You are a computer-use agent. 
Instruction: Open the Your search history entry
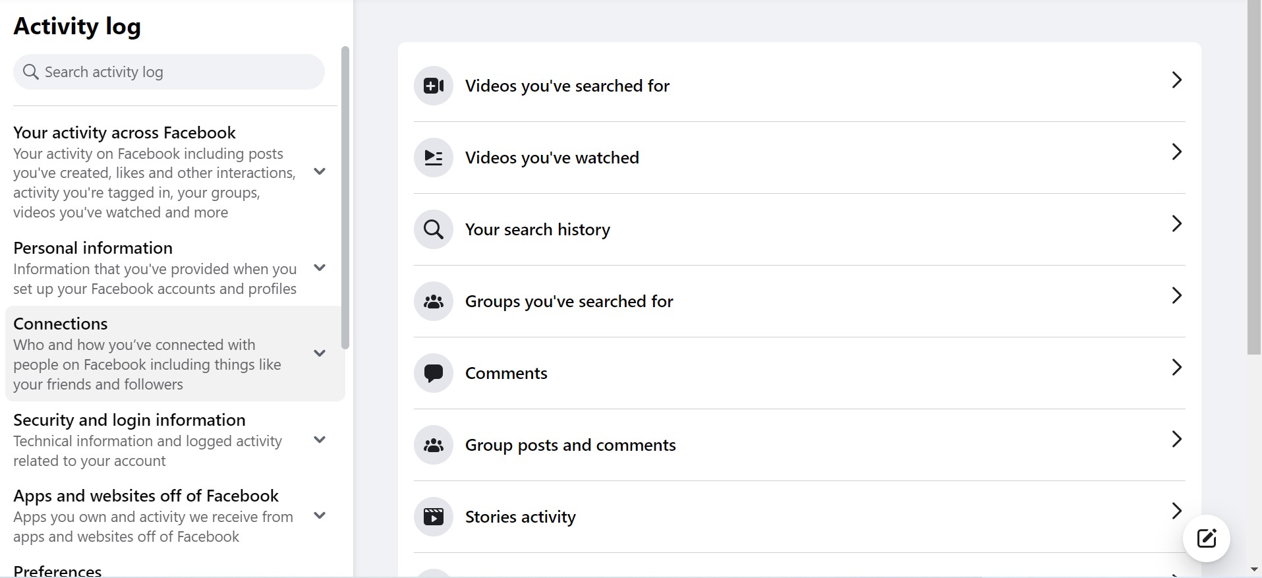pos(537,229)
